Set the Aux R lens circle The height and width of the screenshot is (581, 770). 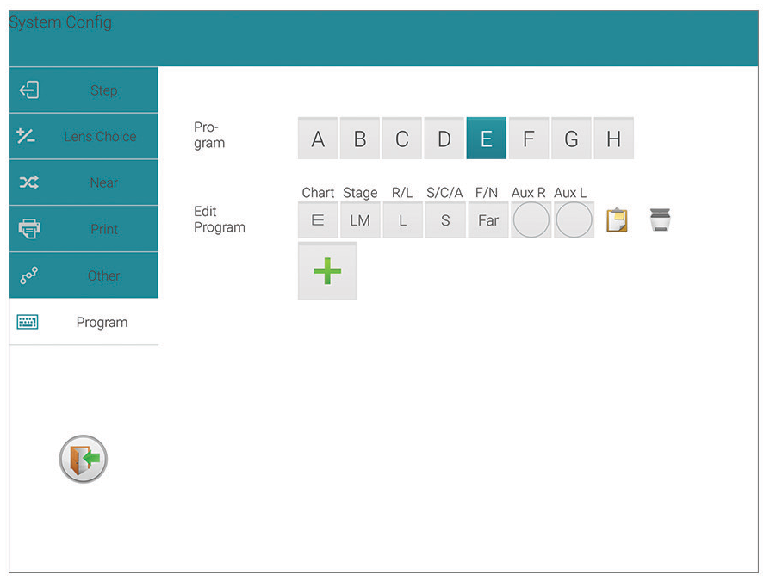pyautogui.click(x=531, y=219)
